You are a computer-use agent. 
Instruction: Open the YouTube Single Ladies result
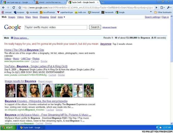click(36, 66)
